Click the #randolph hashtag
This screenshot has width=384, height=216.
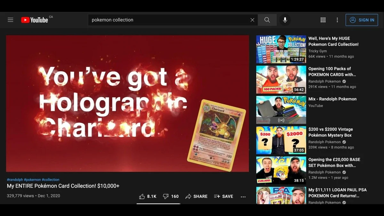pyautogui.click(x=15, y=180)
